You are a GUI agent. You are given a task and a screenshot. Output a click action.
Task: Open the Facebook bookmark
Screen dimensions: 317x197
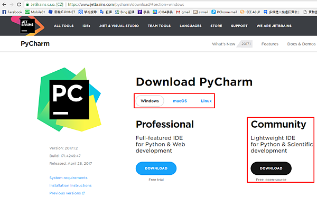click(12, 12)
